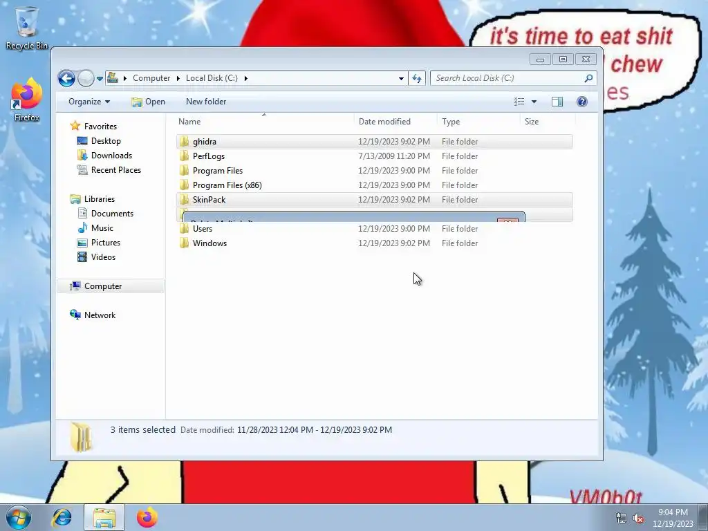Click the Firefox desktop shortcut
The image size is (708, 531).
(x=27, y=100)
